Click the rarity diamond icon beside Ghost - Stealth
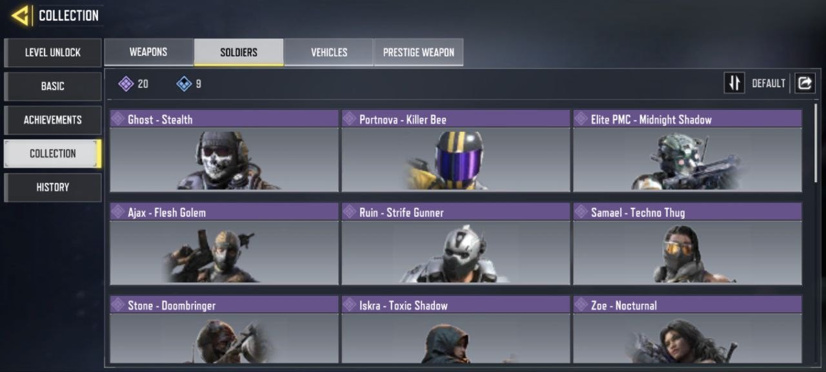Image resolution: width=826 pixels, height=372 pixels. [118, 119]
